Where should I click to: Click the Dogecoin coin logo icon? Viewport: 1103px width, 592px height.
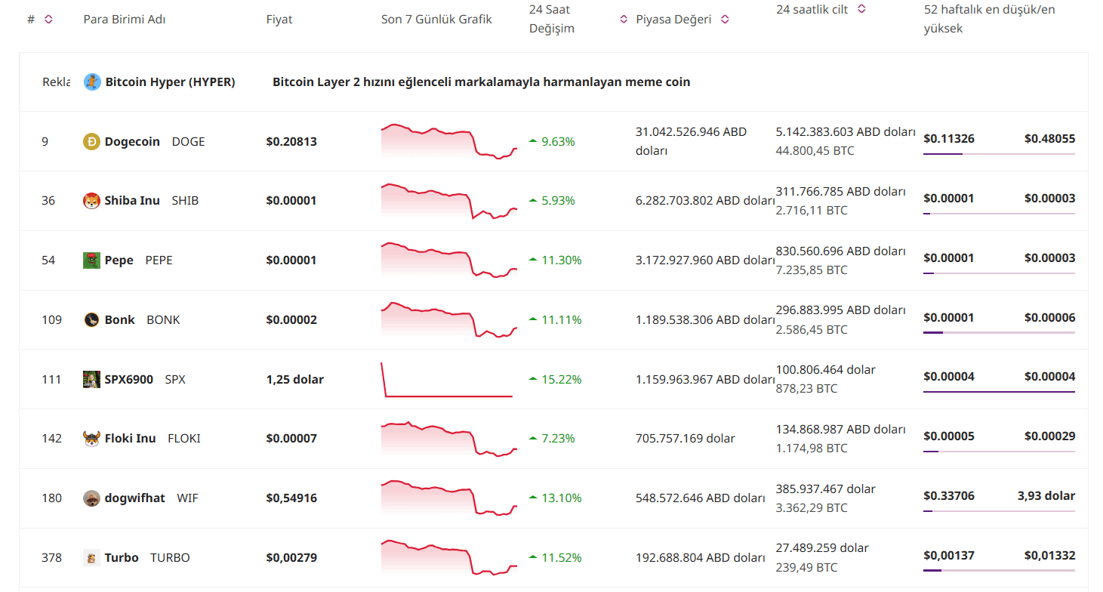point(91,141)
